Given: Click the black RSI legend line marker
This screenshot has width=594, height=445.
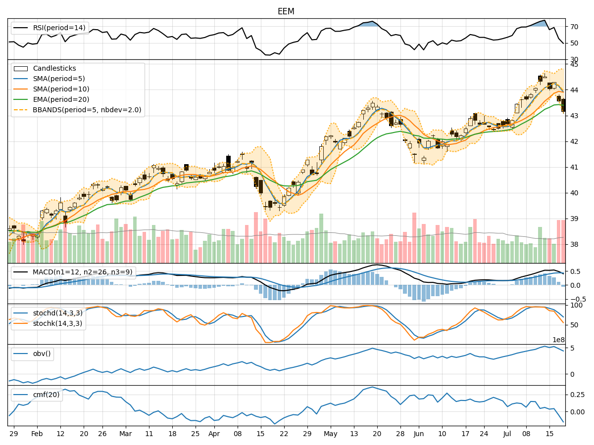Looking at the screenshot, I should (x=21, y=28).
